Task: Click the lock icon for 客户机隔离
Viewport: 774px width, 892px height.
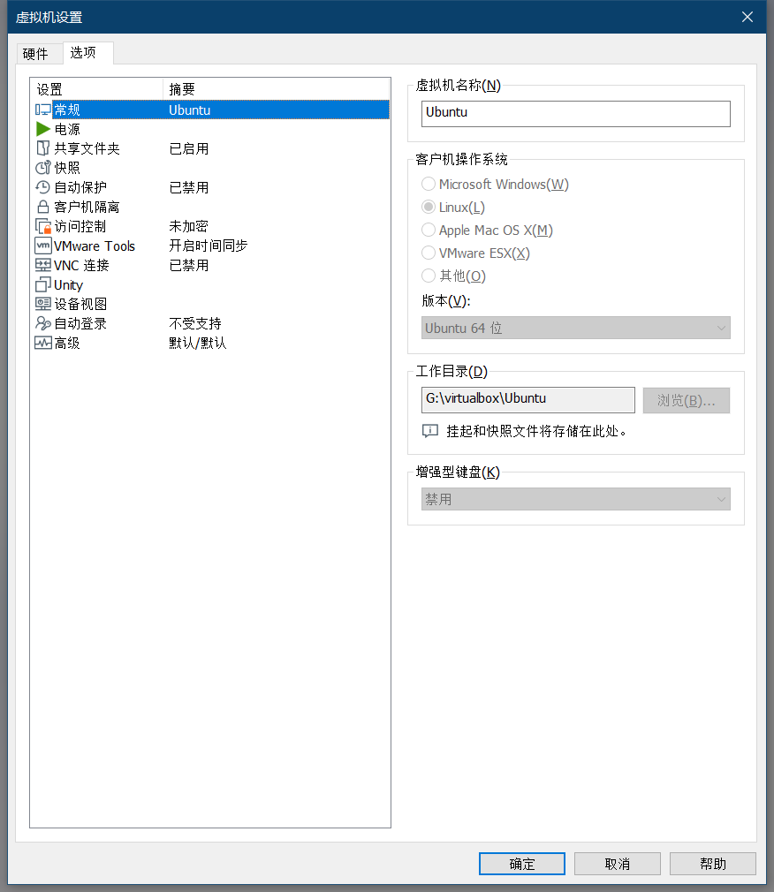Action: (43, 207)
